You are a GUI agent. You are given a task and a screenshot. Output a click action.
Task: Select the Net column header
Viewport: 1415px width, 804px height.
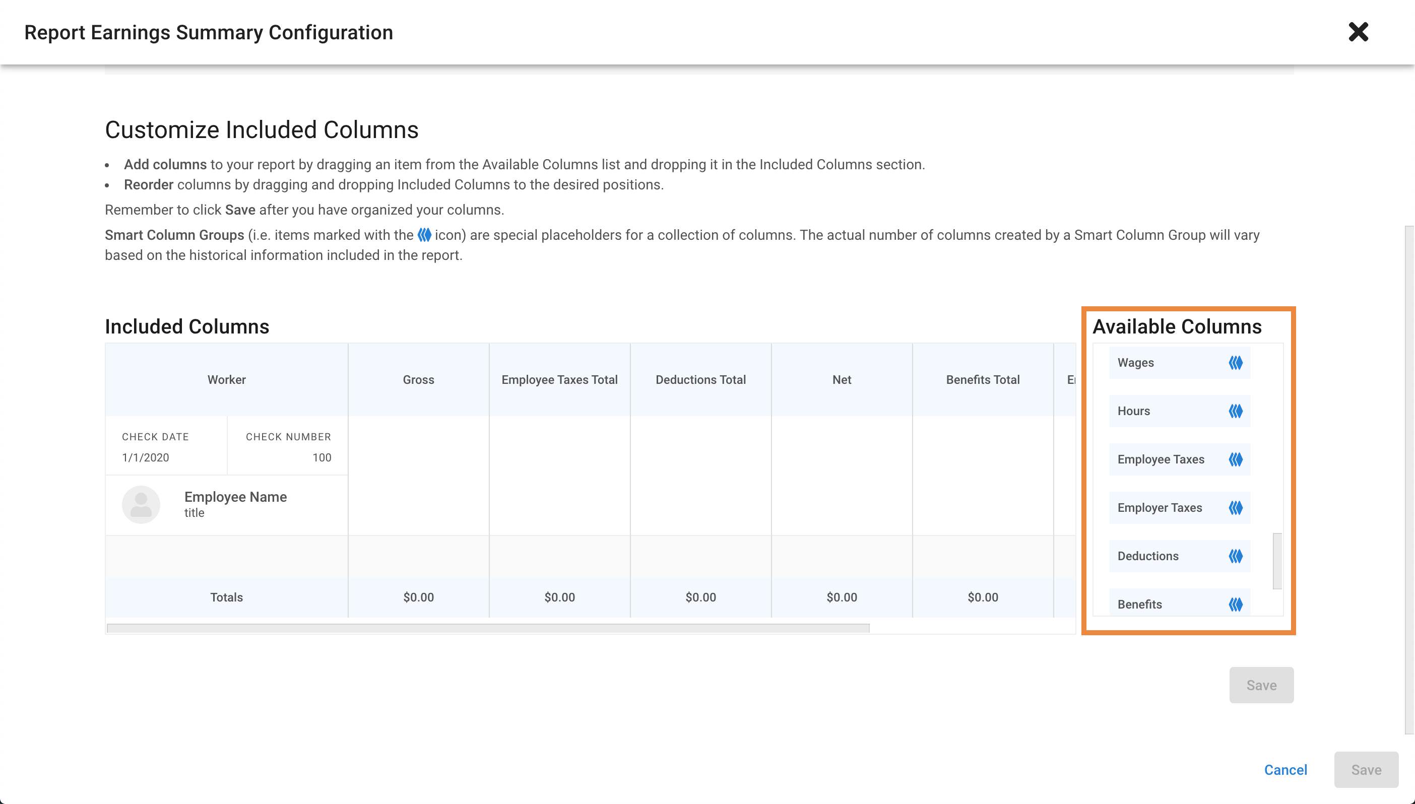tap(841, 380)
